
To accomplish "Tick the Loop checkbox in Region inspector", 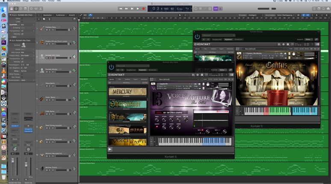I will pos(22,21).
